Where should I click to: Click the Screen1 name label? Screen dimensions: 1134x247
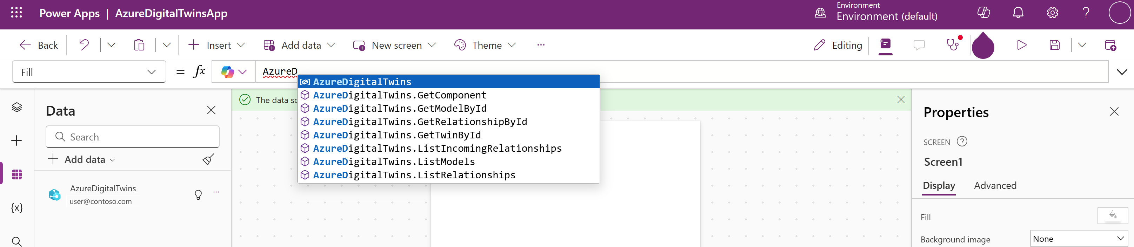point(943,162)
